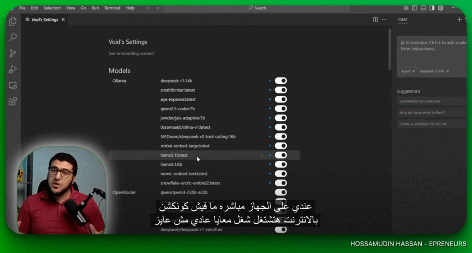Click the 'Ollama' provider label
This screenshot has width=472, height=253.
(x=119, y=80)
